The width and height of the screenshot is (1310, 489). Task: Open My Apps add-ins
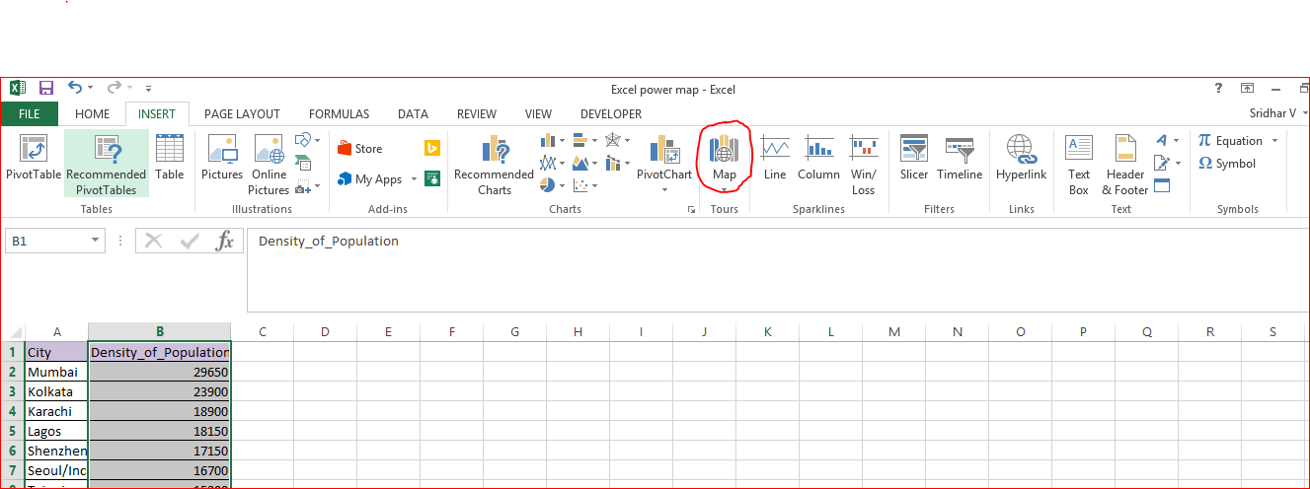(370, 179)
